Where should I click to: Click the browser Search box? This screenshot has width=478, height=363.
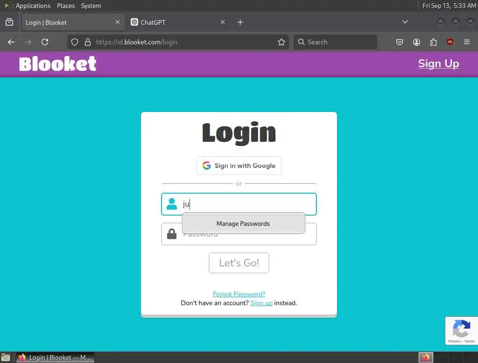(335, 42)
